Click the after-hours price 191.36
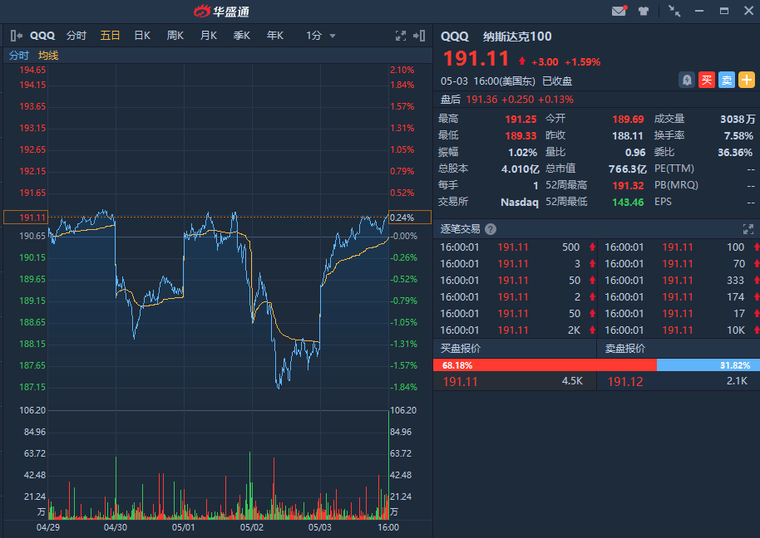 [481, 99]
